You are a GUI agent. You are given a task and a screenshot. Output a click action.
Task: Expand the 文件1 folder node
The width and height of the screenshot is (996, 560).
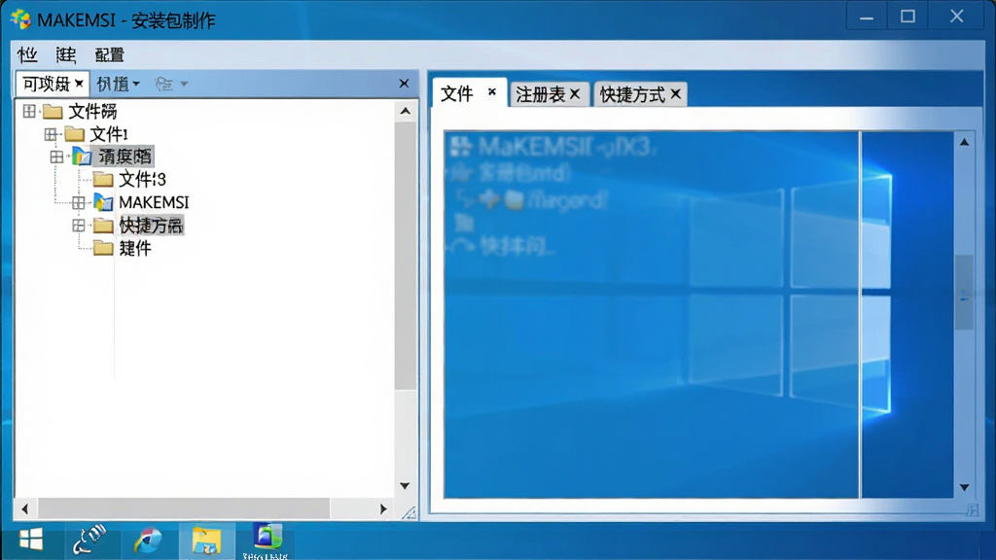click(51, 134)
